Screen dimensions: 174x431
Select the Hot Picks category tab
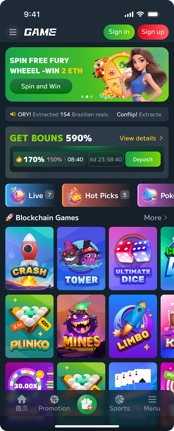pos(96,195)
